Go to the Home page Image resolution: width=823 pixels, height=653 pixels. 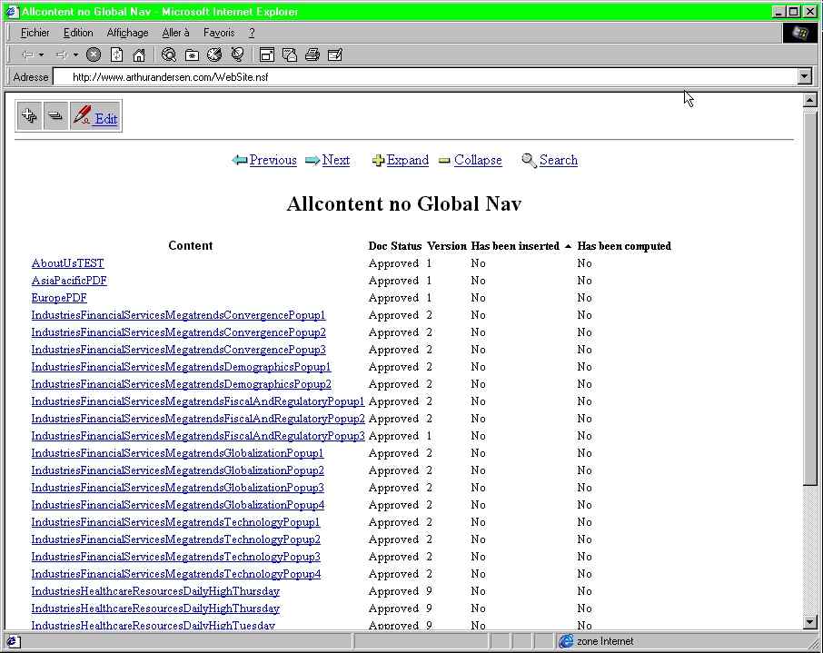tap(139, 54)
